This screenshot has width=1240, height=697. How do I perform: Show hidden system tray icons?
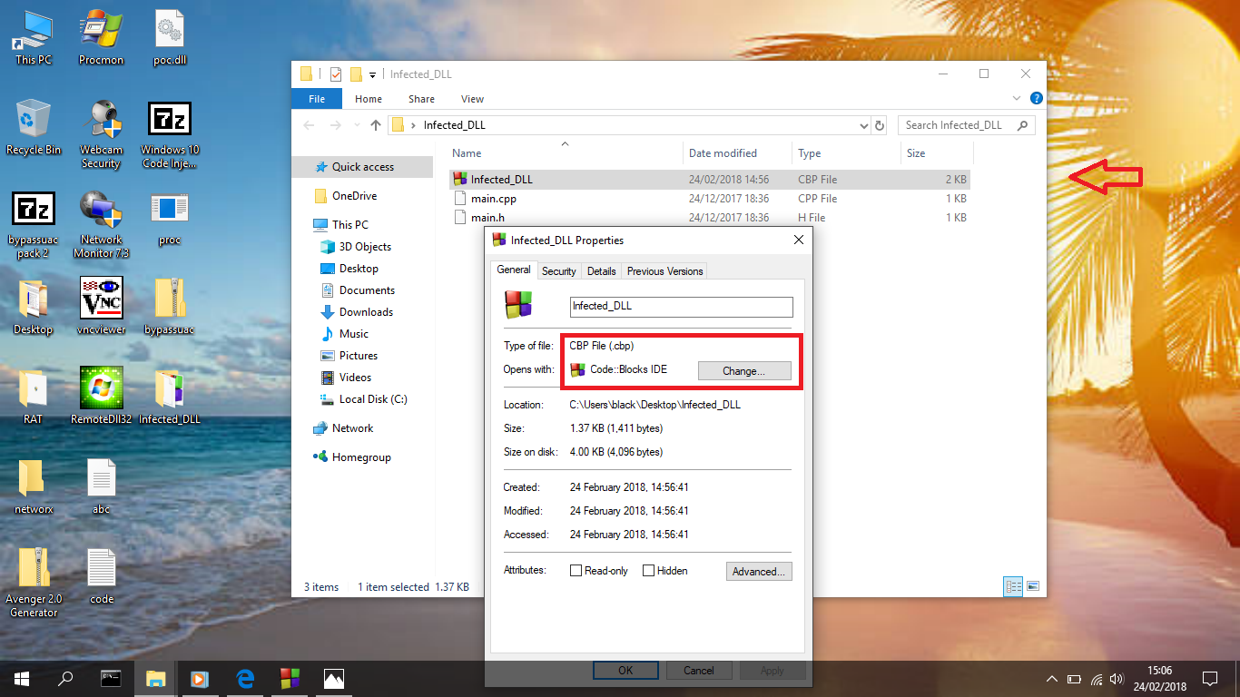point(1052,678)
